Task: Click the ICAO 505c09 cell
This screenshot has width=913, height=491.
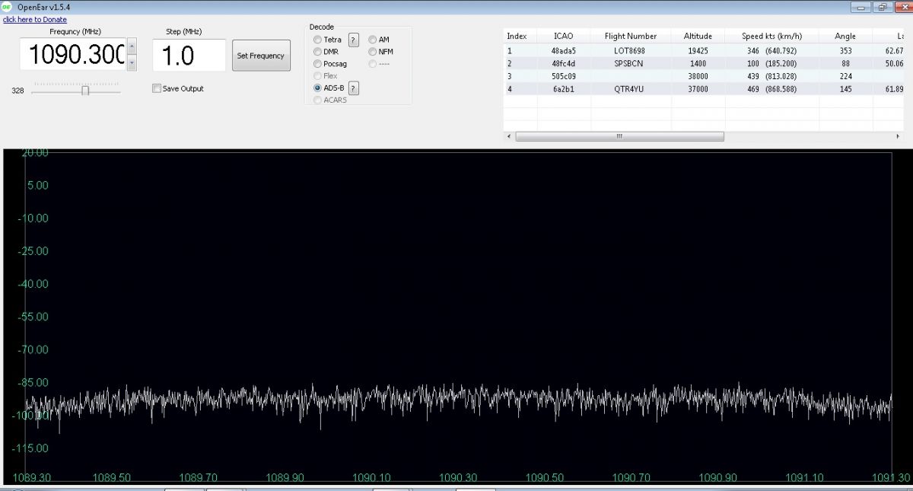Action: [x=564, y=76]
